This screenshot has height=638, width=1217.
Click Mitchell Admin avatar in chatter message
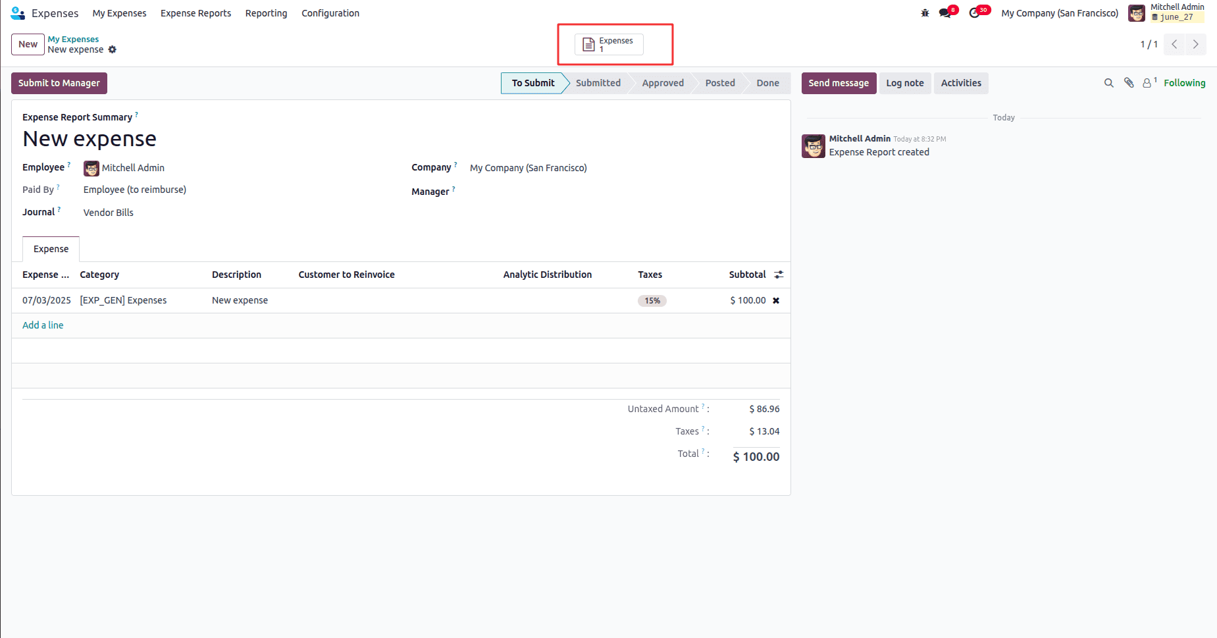point(814,146)
